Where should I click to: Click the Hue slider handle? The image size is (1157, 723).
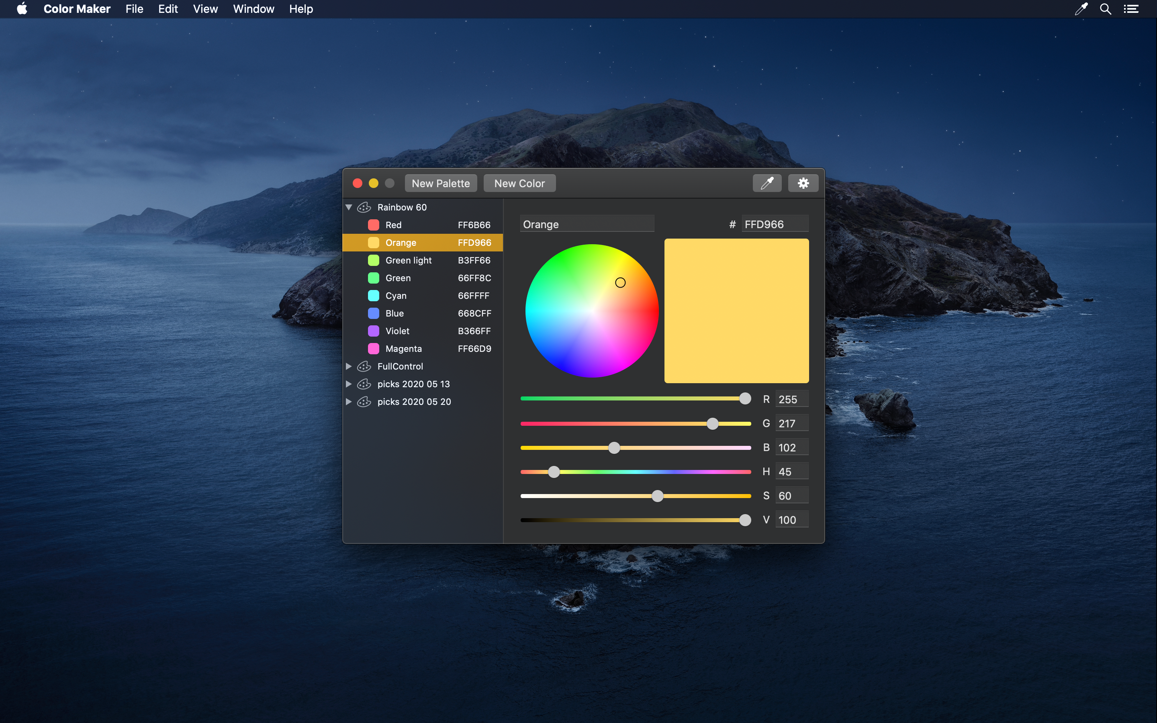(x=554, y=472)
